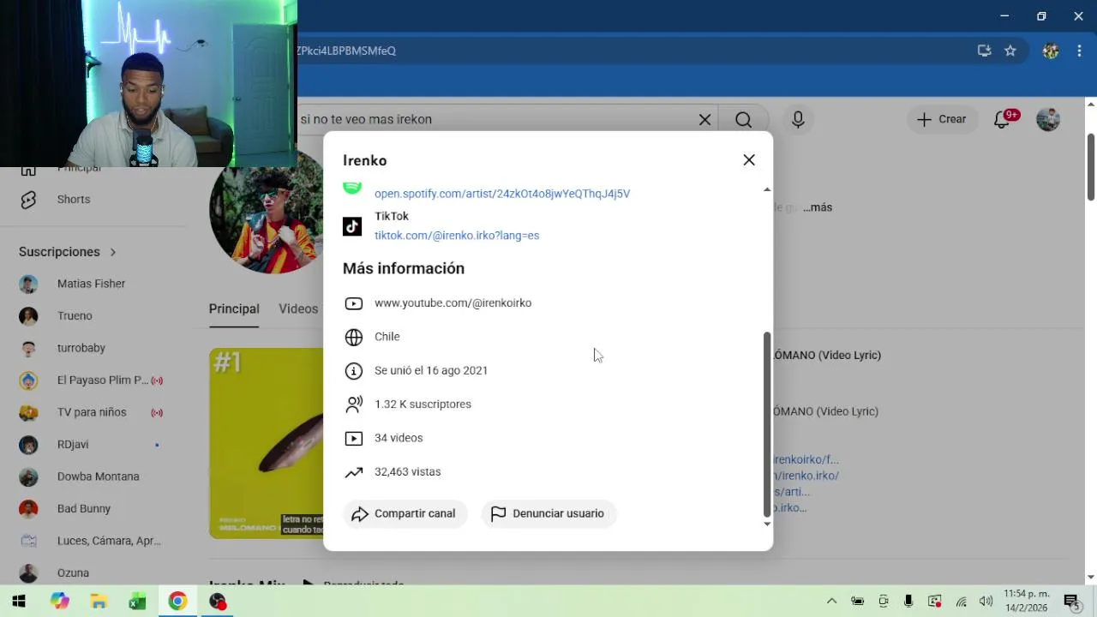This screenshot has width=1097, height=617.
Task: Bookmark this page with the star icon
Action: coord(1010,51)
